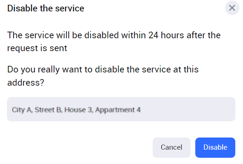Dismiss the disable service dialog via X

click(232, 8)
